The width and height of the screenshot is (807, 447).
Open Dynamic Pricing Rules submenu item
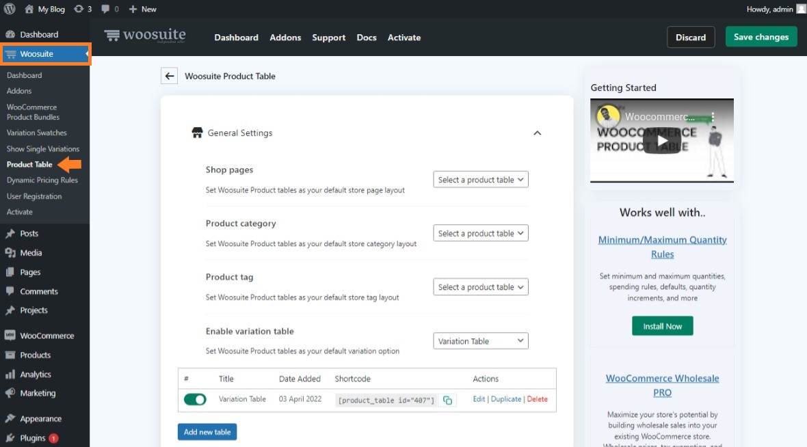click(x=42, y=180)
